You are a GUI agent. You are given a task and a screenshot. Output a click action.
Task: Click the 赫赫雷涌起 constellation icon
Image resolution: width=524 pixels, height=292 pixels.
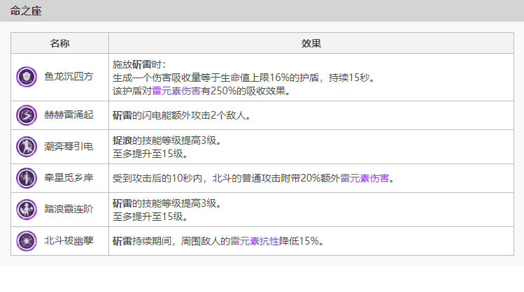point(27,115)
